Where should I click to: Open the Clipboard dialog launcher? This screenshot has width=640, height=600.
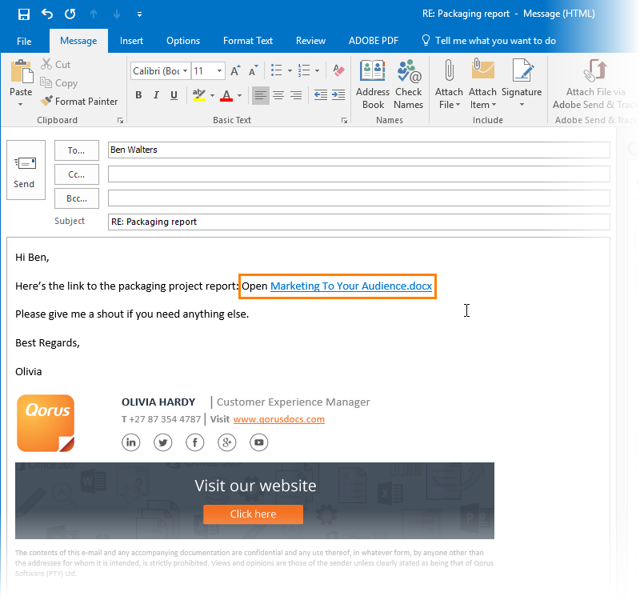click(120, 121)
